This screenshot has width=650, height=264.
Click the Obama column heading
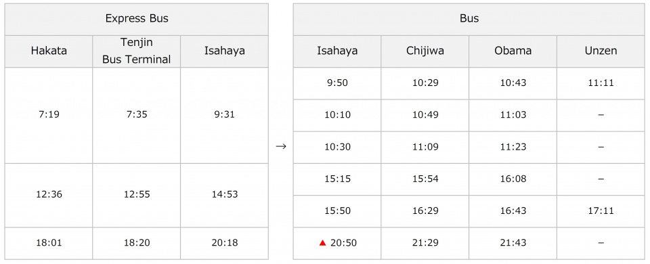[513, 51]
